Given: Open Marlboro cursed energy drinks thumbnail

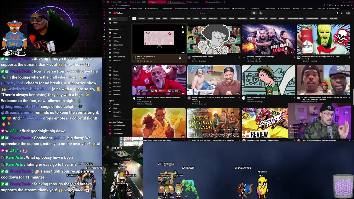Looking at the screenshot, I should click(x=323, y=39).
